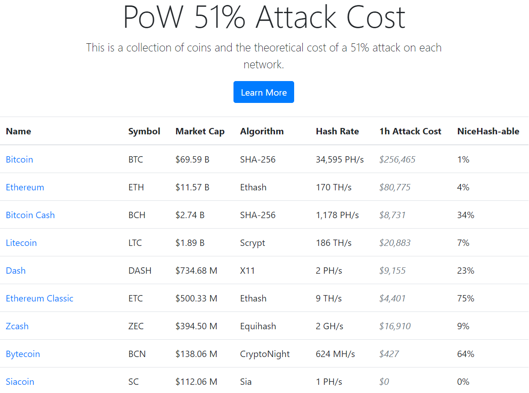Click the Symbol column header
The image size is (529, 393).
[x=144, y=131]
